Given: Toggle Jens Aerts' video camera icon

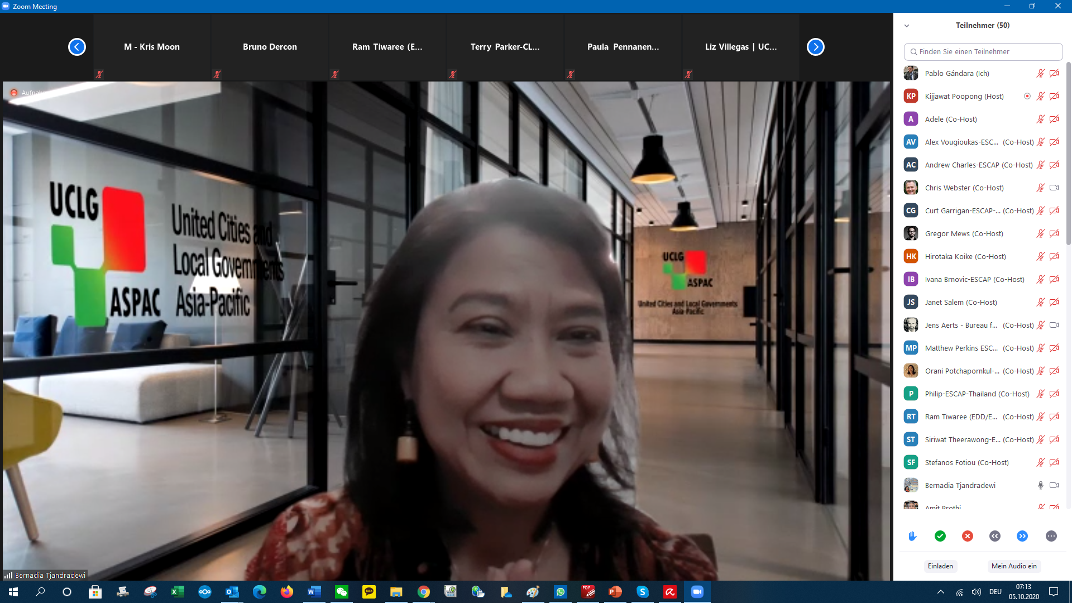Looking at the screenshot, I should [1054, 325].
